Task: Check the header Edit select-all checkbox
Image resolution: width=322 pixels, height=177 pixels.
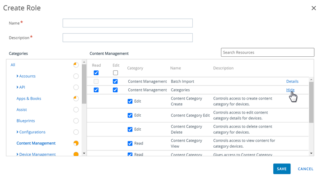Action: point(116,73)
